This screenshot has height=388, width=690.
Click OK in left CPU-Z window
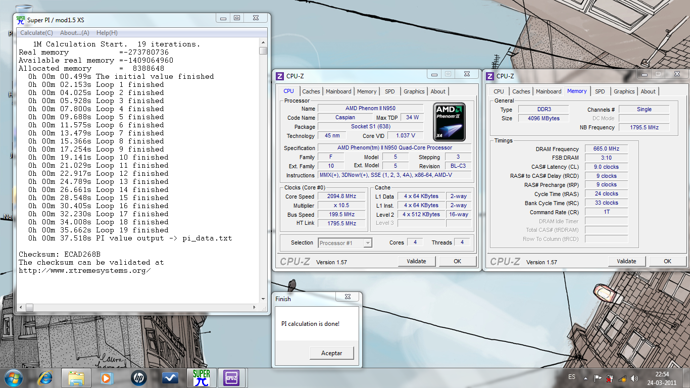tap(457, 261)
